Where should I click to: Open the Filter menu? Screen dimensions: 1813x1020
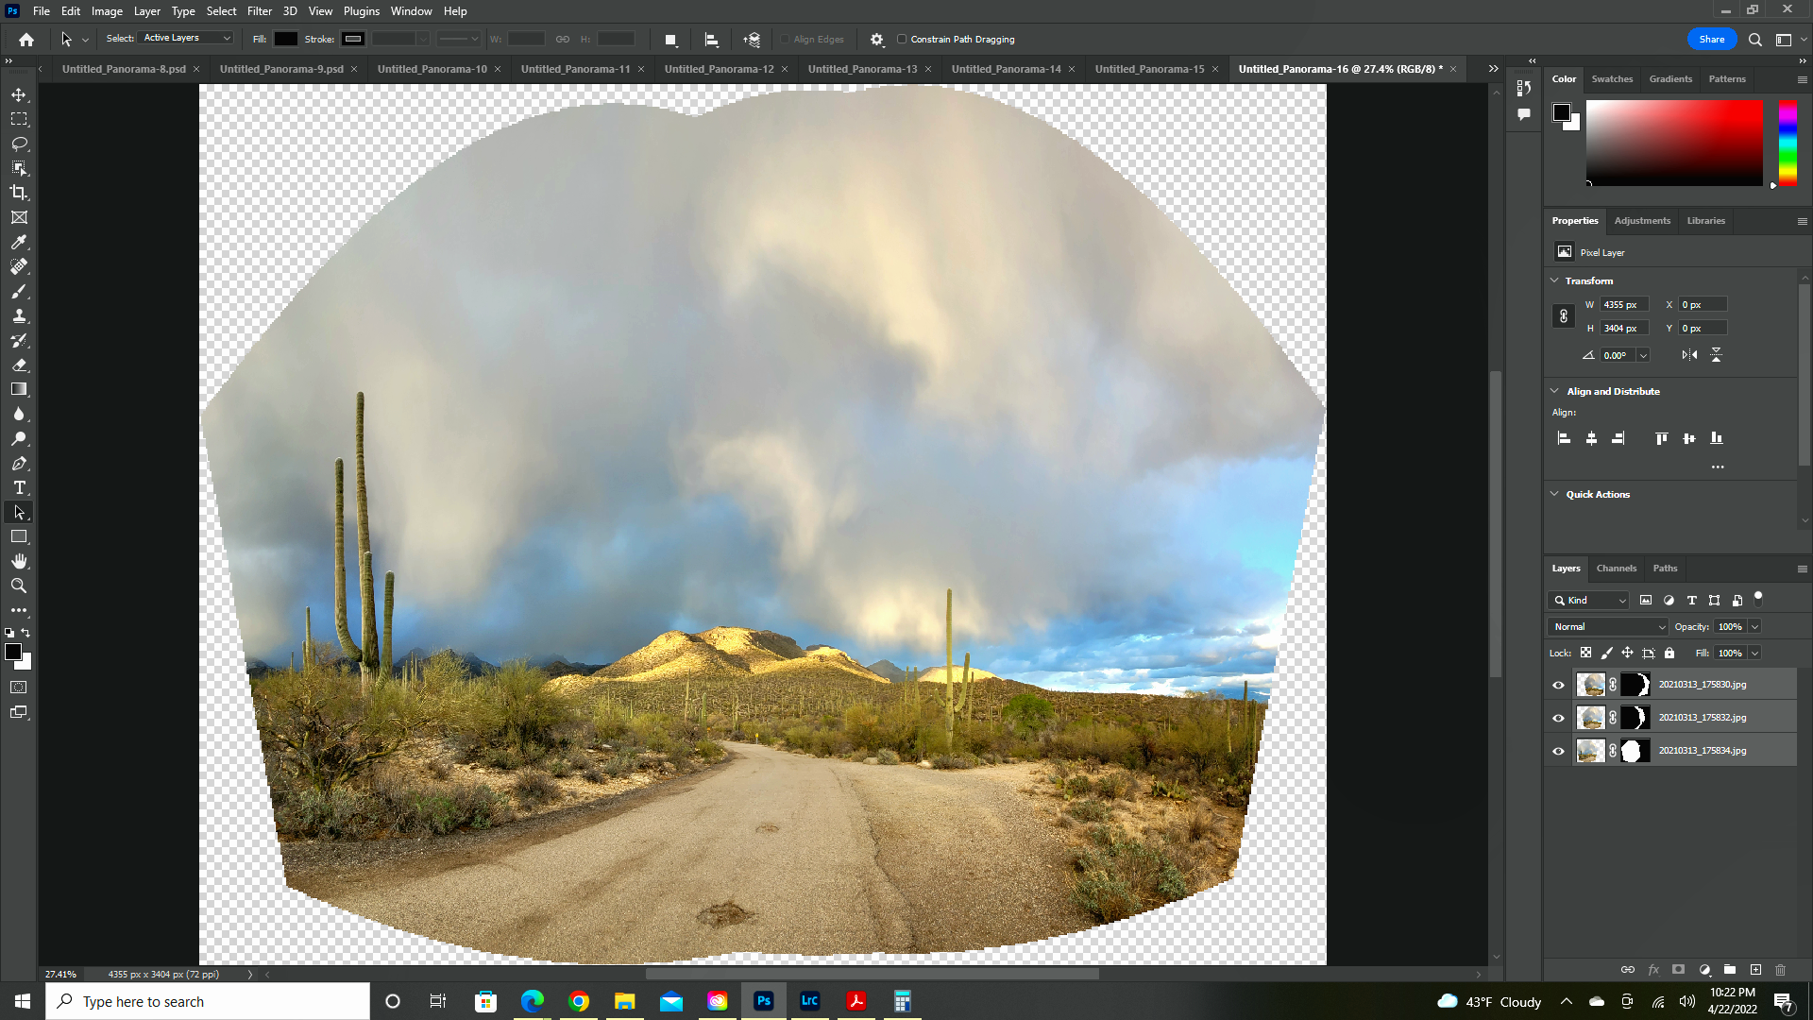coord(259,11)
